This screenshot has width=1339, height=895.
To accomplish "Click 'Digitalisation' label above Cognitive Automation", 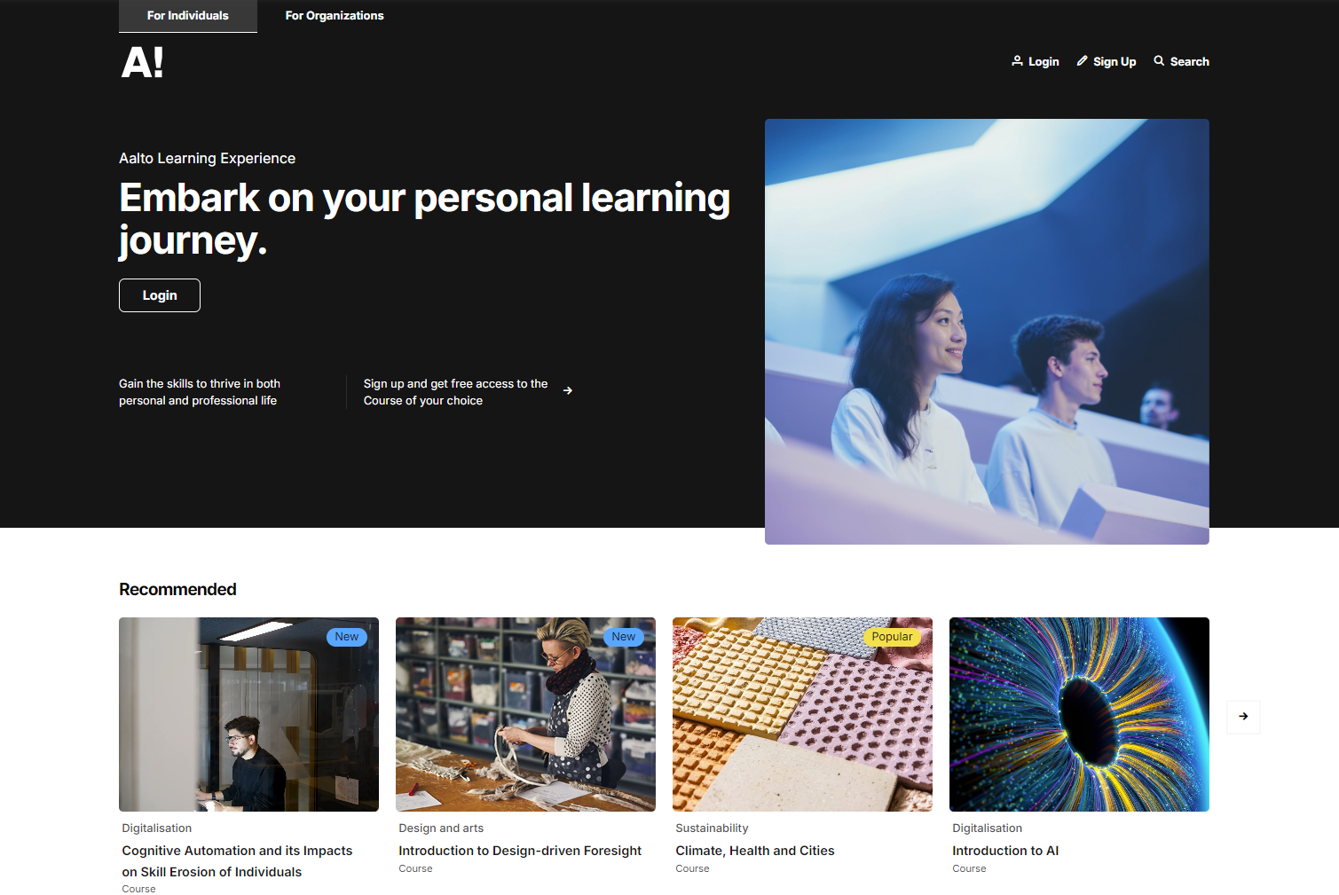I will click(156, 828).
